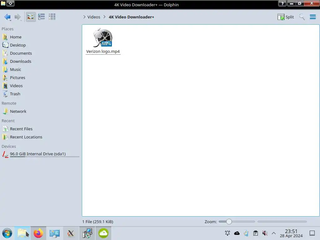This screenshot has width=320, height=240.
Task: Toggle Split view
Action: click(286, 17)
